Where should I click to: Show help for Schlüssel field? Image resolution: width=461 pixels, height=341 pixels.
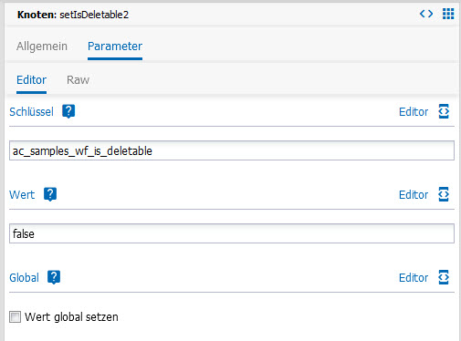point(68,111)
